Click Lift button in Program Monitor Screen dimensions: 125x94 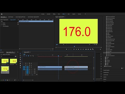tap(86, 49)
